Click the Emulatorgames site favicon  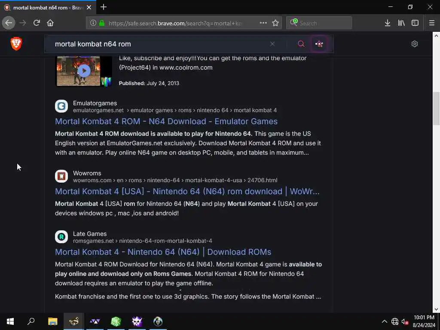(61, 107)
